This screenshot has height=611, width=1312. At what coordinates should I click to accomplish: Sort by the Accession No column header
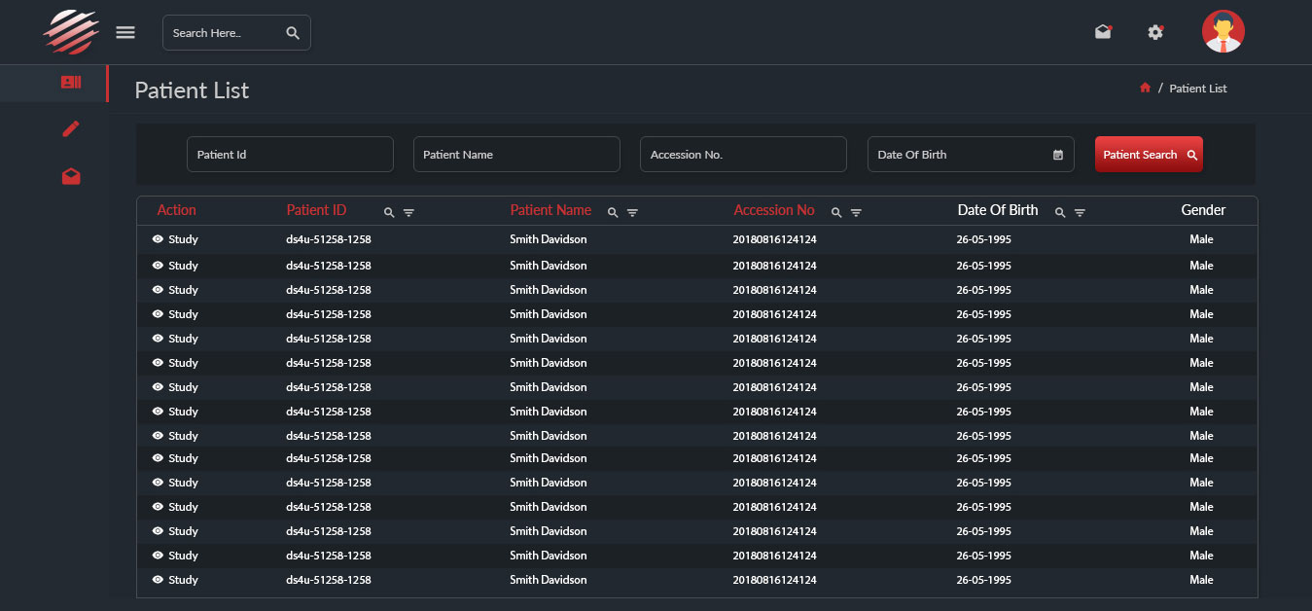point(774,210)
